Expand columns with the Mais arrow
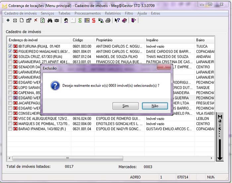 [x=220, y=138]
